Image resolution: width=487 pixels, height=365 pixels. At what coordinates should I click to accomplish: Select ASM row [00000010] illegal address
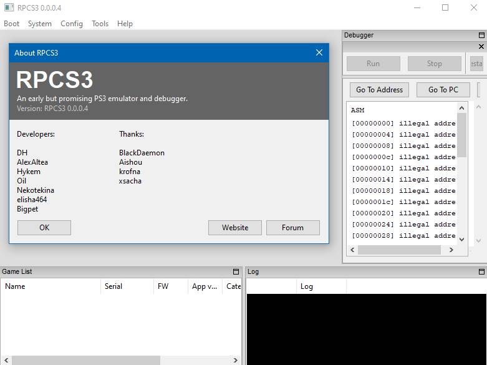pyautogui.click(x=403, y=168)
